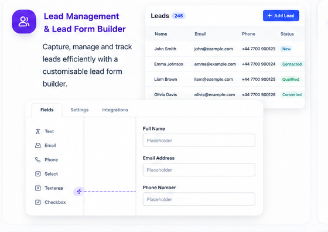This screenshot has width=328, height=232.
Task: Select the Textarea field type icon
Action: (37, 188)
